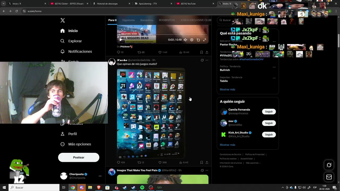
Task: Open Grok icon on ManMilk2 post
Action: [202, 170]
